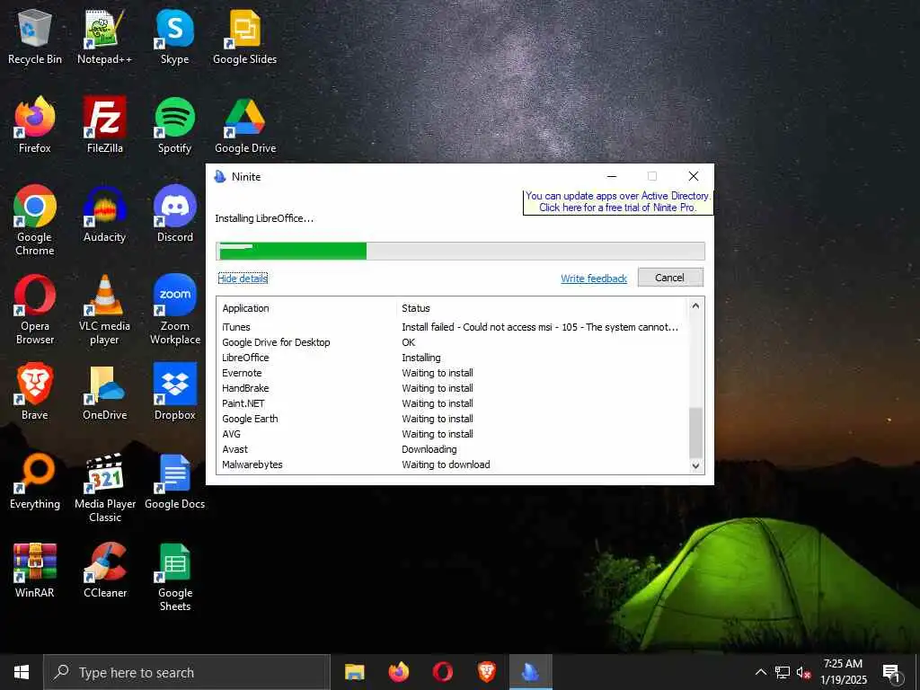Open File Explorer from the taskbar
The height and width of the screenshot is (690, 920).
[354, 672]
